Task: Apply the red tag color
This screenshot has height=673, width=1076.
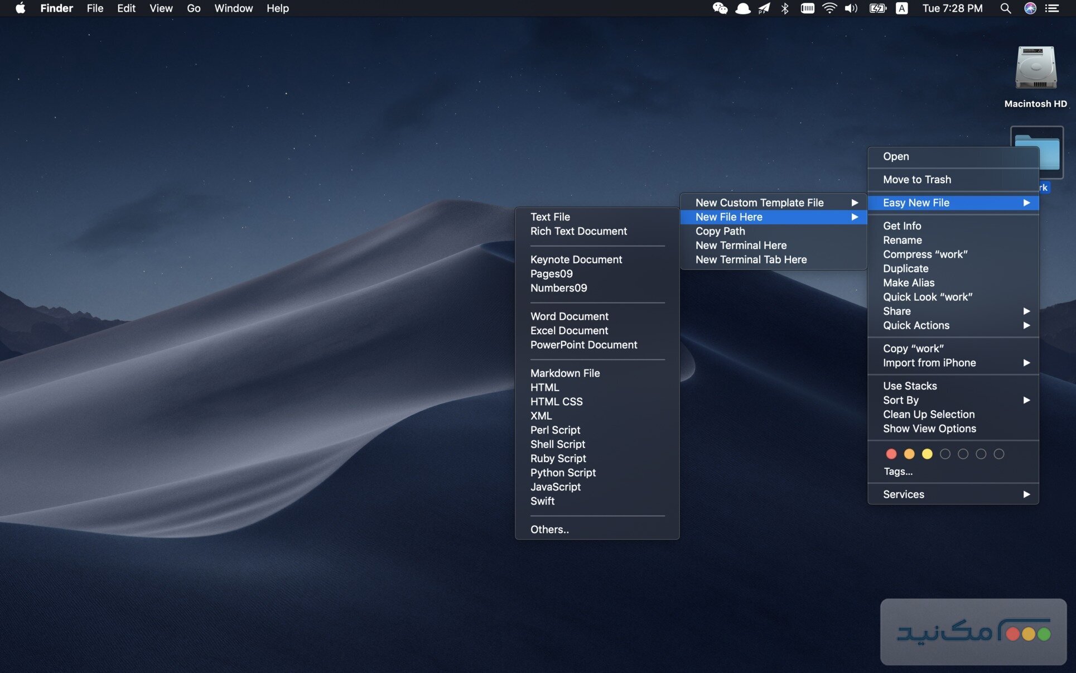Action: (891, 454)
